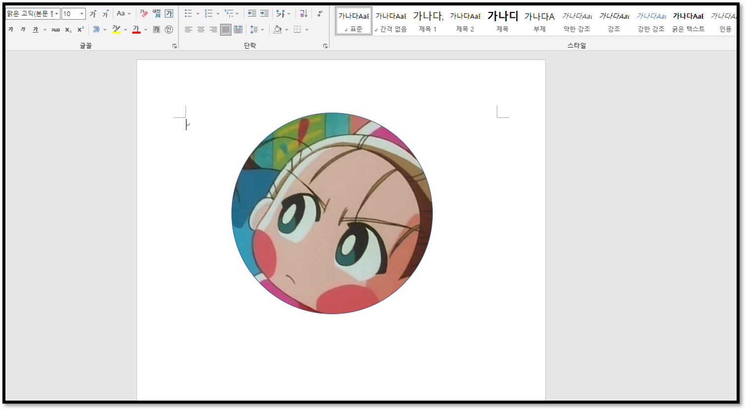Viewport: 746px width, 410px height.
Task: Show or hide paragraph marks
Action: click(x=320, y=14)
